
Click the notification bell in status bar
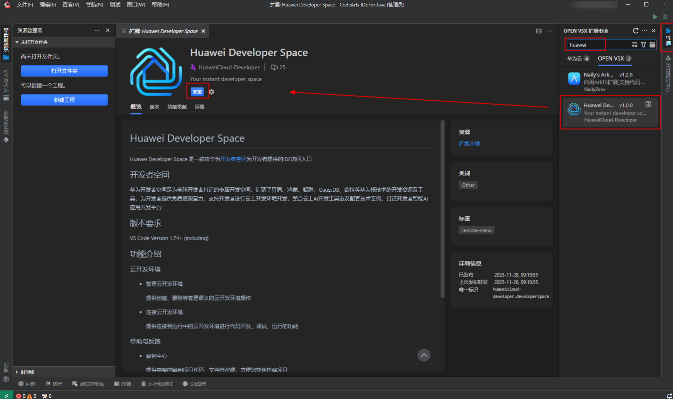669,396
